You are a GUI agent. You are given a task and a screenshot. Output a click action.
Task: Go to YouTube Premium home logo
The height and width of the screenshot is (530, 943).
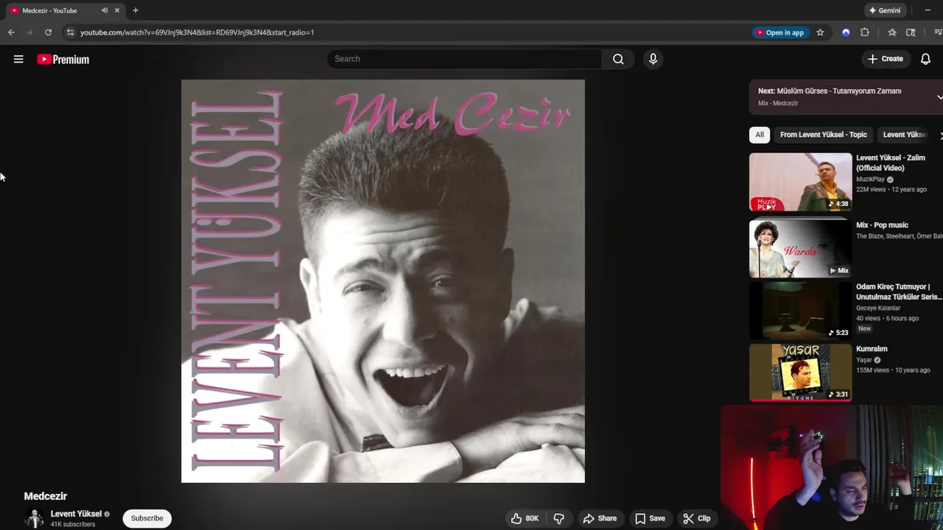63,60
